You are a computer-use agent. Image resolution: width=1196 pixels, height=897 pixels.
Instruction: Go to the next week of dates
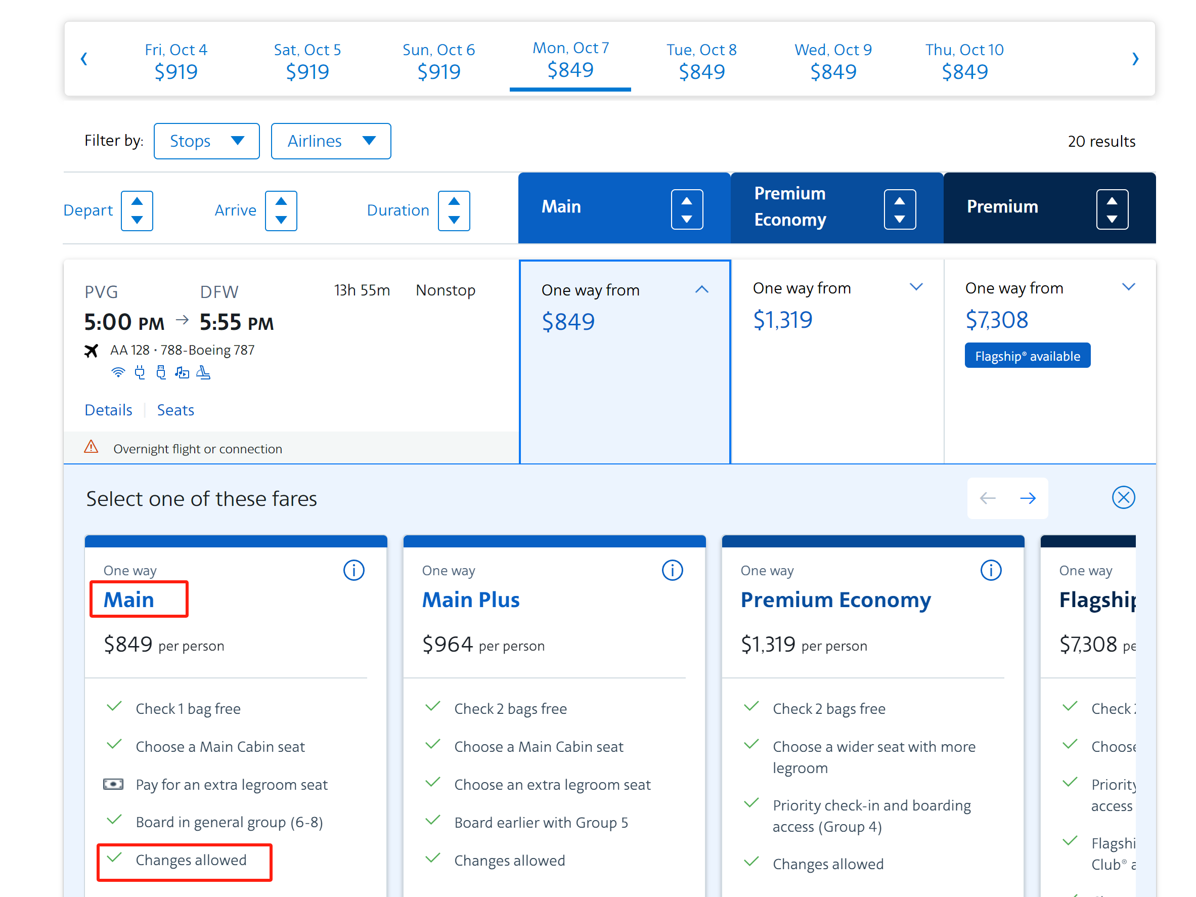[x=1135, y=59]
